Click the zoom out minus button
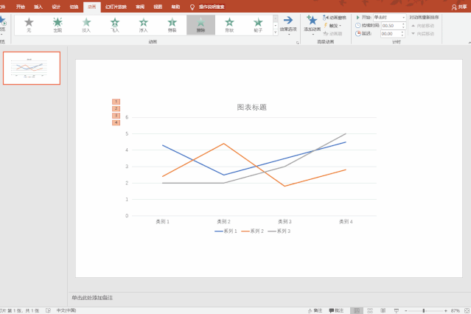The width and height of the screenshot is (471, 314). click(406, 311)
